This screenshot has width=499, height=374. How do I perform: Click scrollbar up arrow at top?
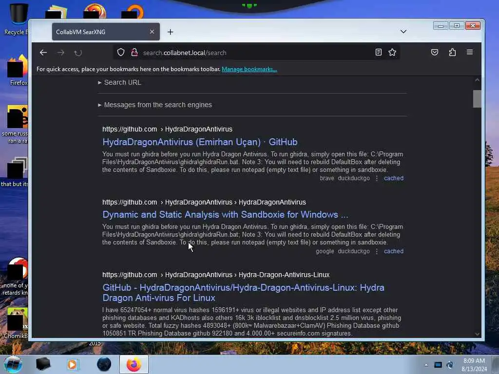pyautogui.click(x=477, y=80)
